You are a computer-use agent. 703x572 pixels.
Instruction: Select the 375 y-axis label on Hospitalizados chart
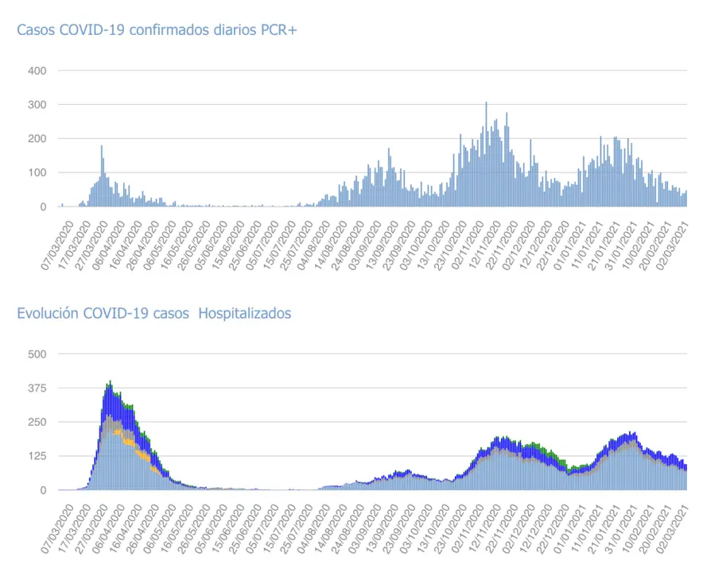tap(38, 388)
